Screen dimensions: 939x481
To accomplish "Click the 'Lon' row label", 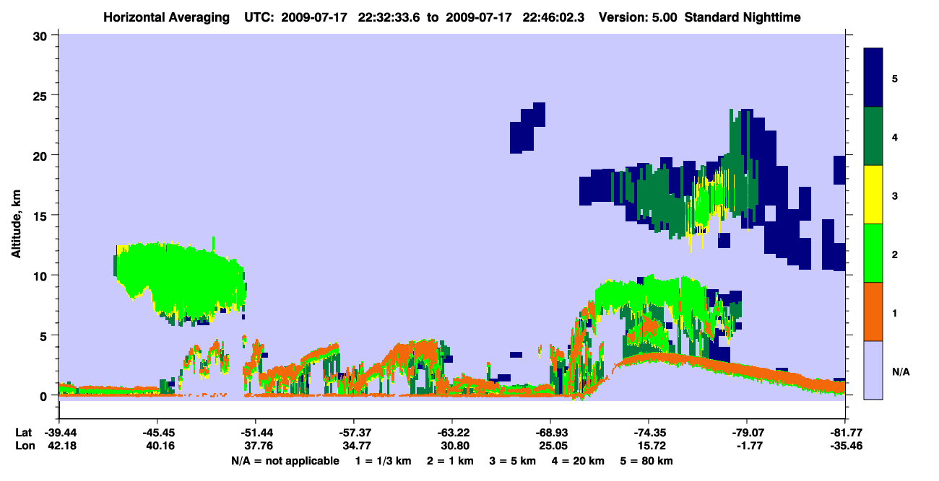I will coord(24,446).
